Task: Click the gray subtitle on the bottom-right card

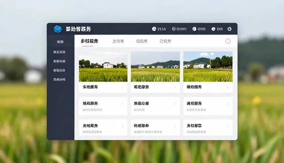Action: coord(196,132)
